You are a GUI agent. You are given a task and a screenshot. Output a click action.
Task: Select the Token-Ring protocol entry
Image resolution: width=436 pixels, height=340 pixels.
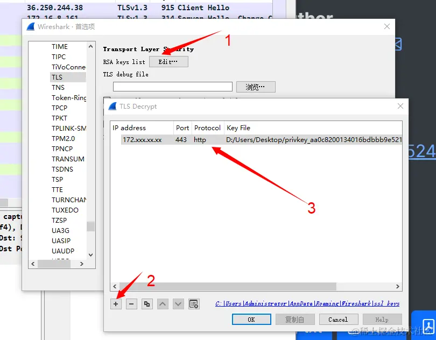(x=69, y=98)
